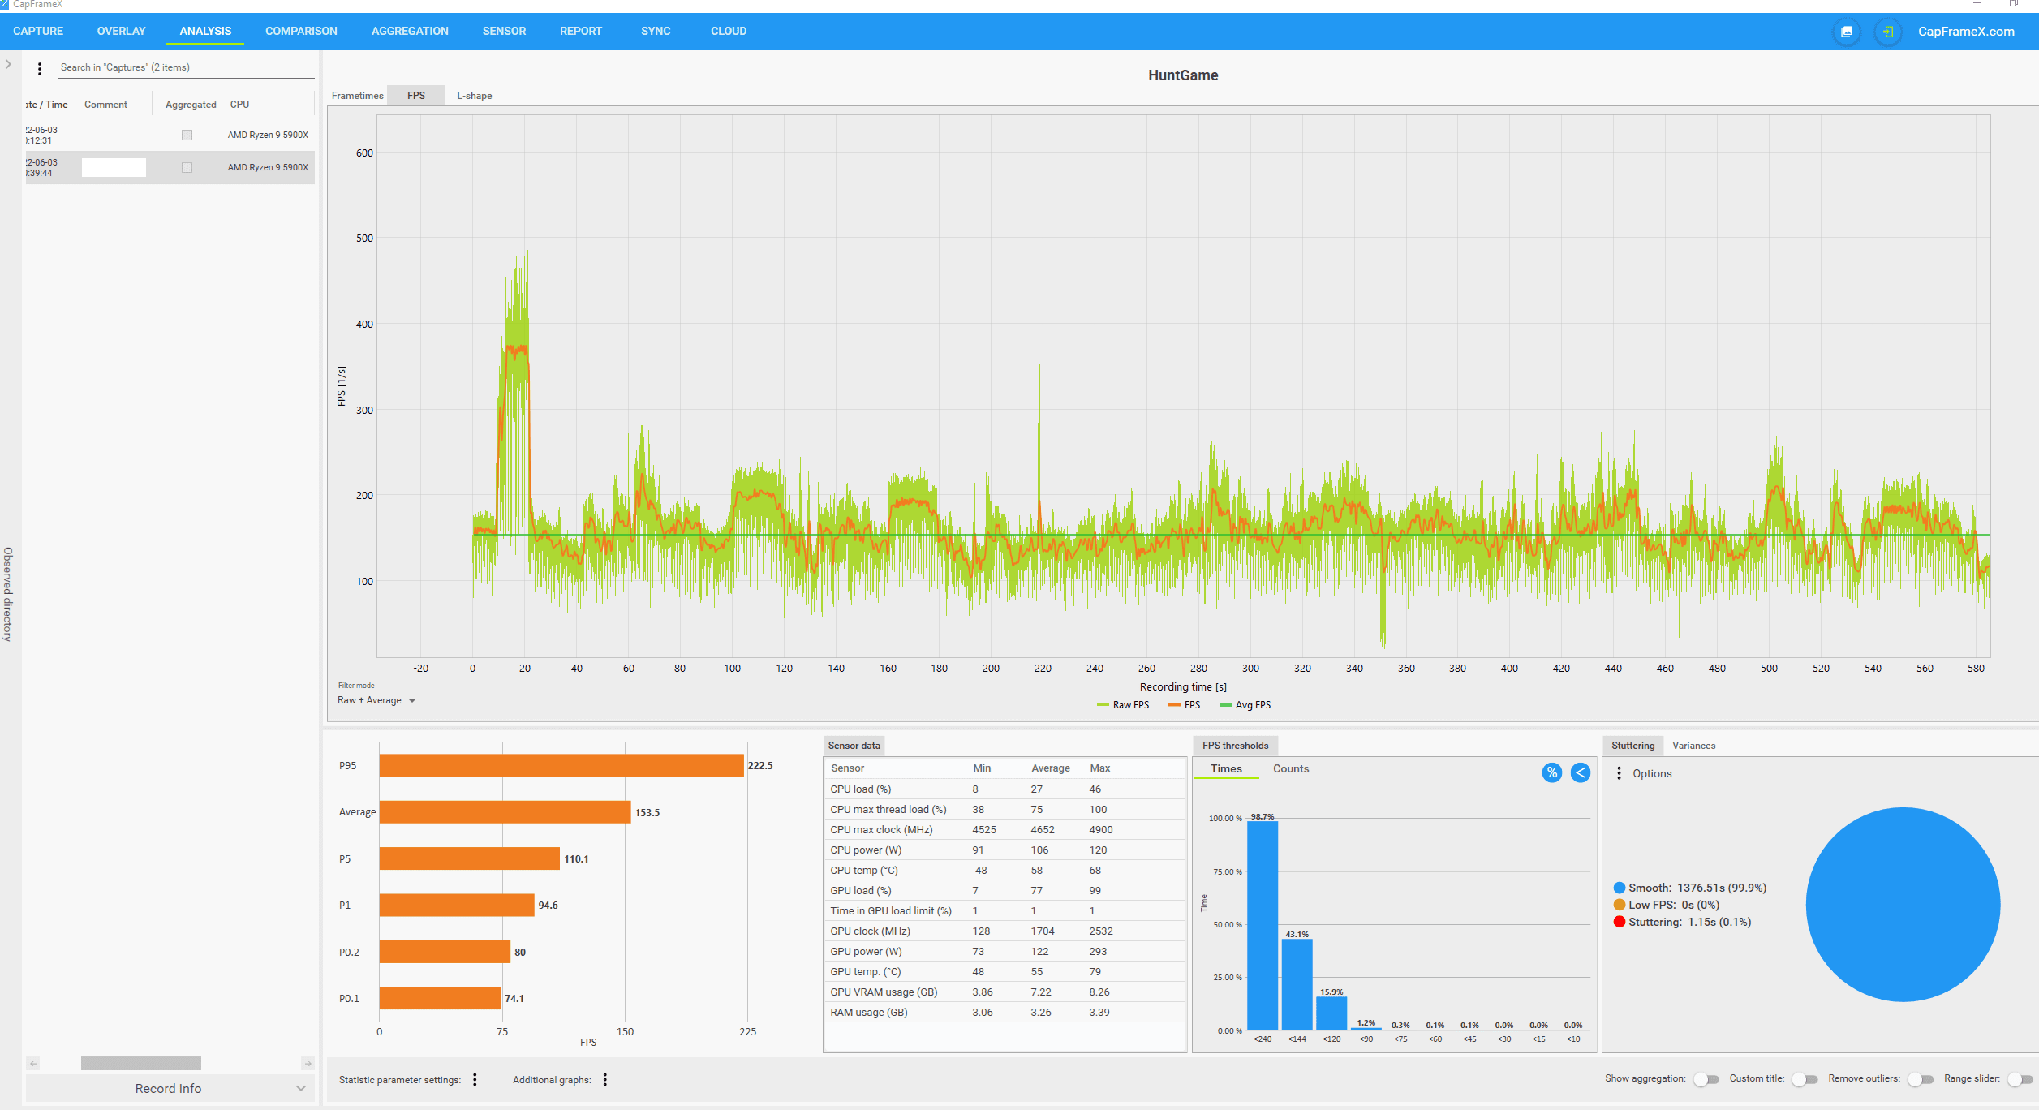
Task: Expand the Observed directory side panel arrow
Action: (x=8, y=64)
